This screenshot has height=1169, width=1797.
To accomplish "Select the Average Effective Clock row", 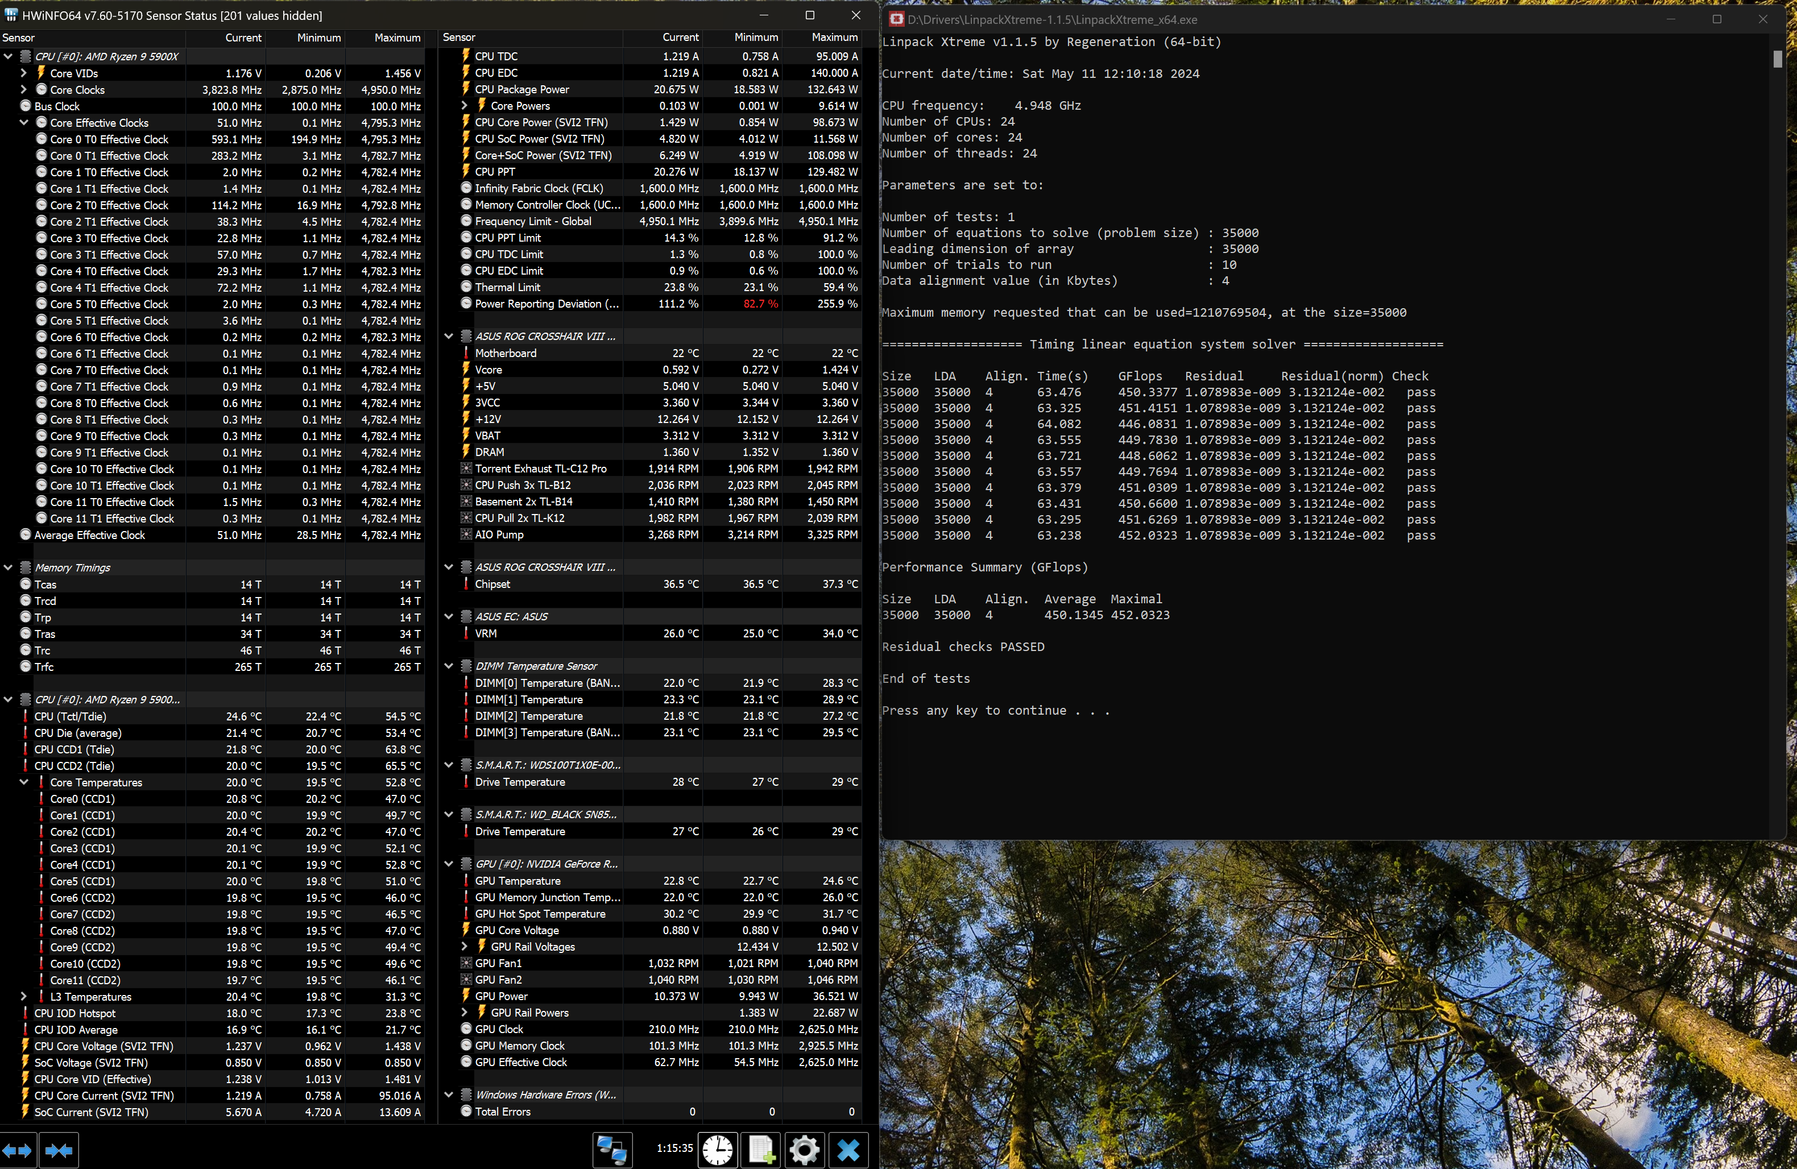I will [x=212, y=535].
